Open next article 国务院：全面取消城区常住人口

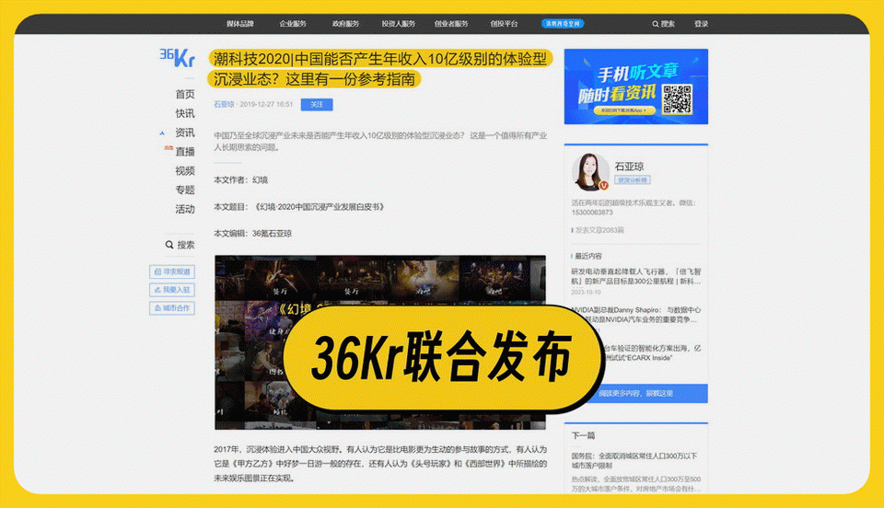pos(634,461)
